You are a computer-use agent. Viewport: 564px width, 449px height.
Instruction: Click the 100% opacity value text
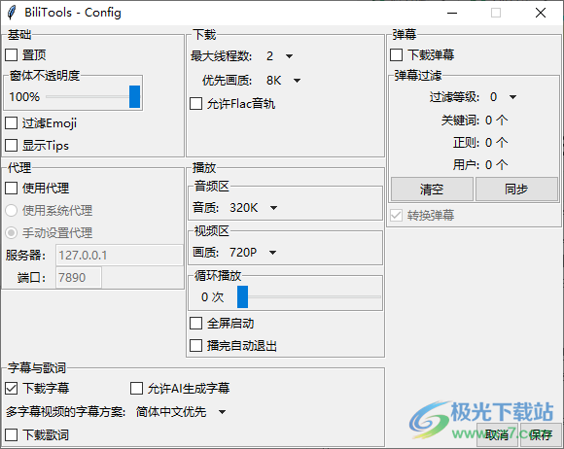(24, 97)
